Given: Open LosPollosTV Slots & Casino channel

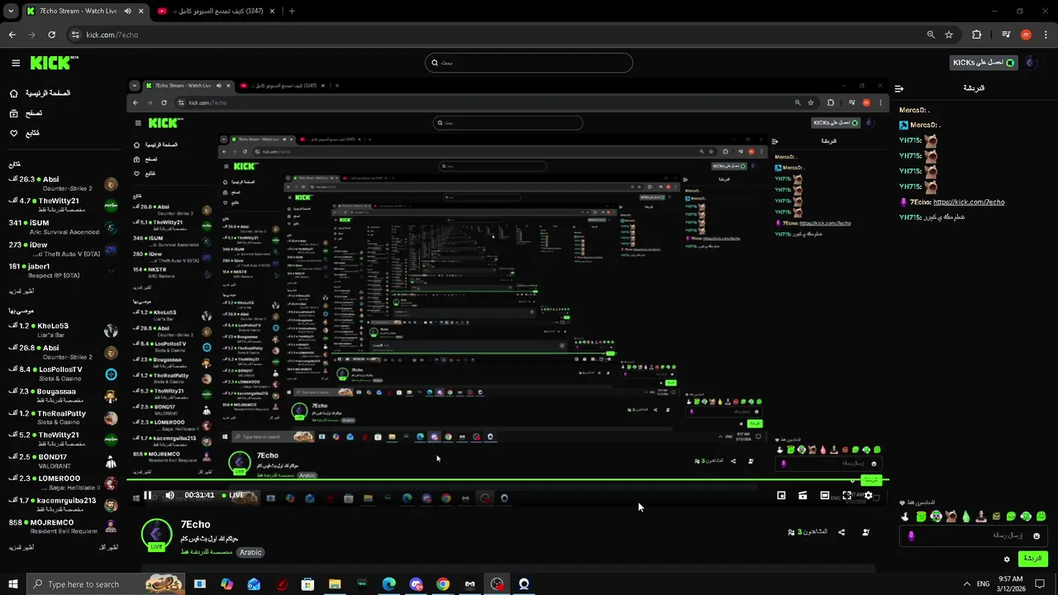Looking at the screenshot, I should tap(63, 374).
